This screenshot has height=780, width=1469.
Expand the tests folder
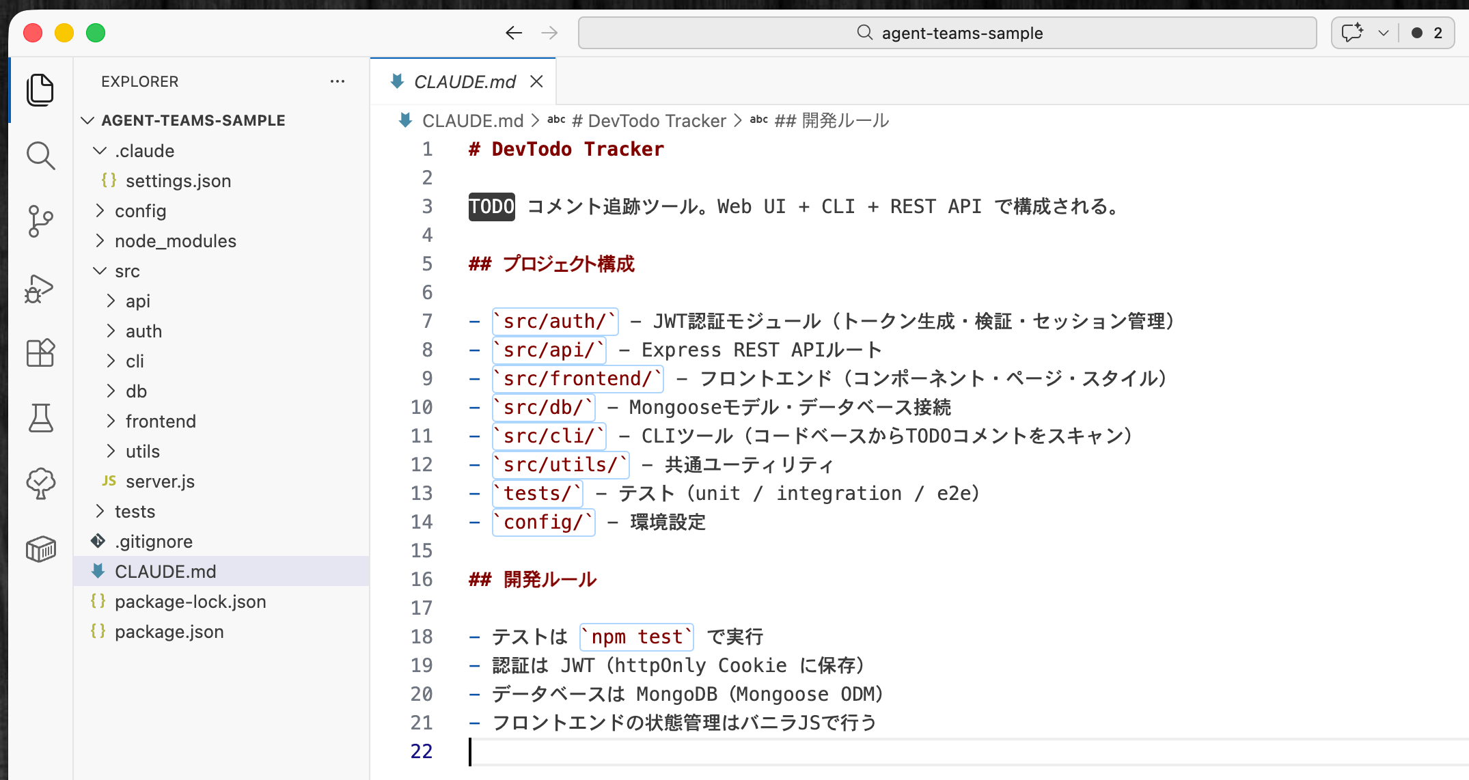[x=135, y=511]
